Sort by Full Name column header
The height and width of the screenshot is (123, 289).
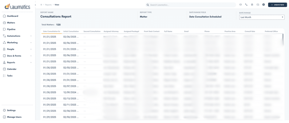point(168,31)
